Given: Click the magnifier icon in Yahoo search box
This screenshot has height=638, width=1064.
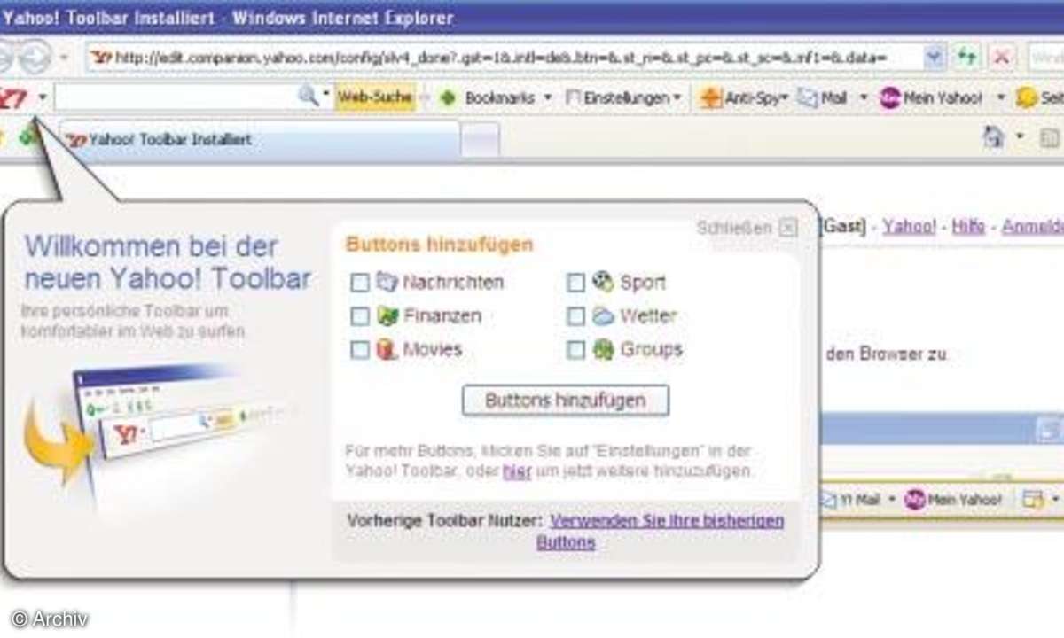Looking at the screenshot, I should [x=308, y=97].
